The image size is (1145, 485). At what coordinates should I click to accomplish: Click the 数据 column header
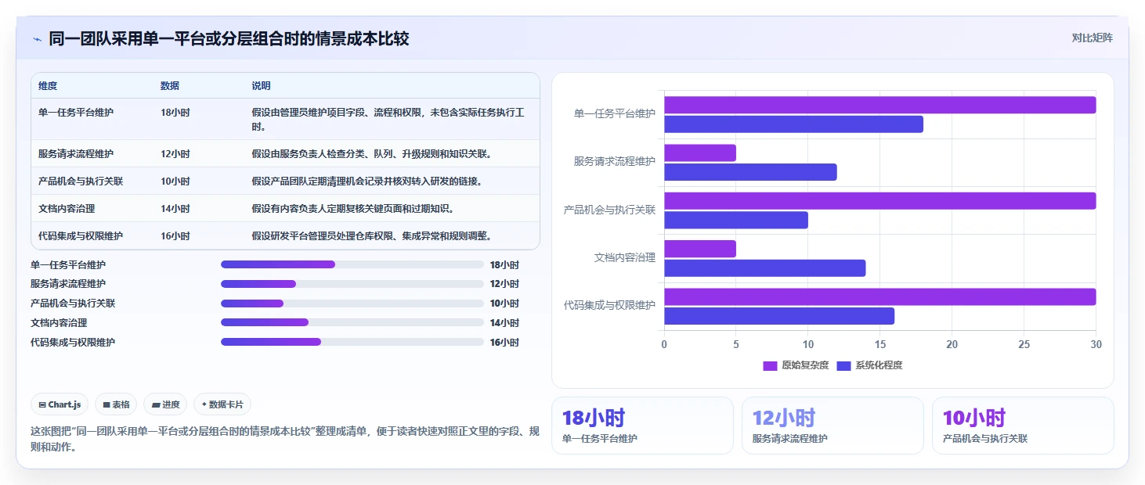[x=170, y=85]
